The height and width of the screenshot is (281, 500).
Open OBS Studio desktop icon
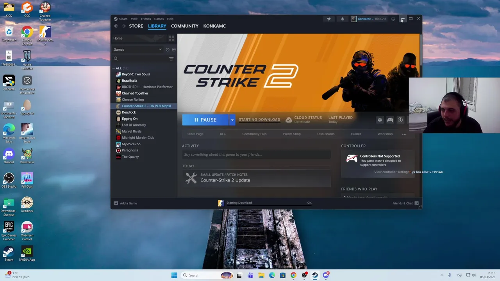(x=9, y=180)
